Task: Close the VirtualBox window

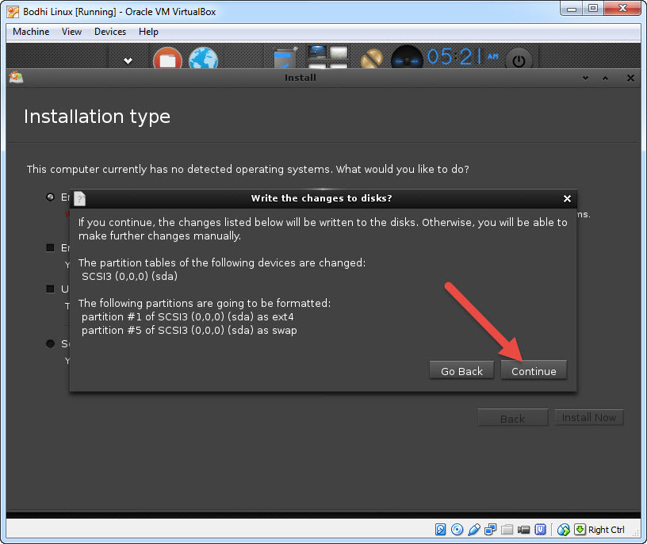Action: click(622, 9)
